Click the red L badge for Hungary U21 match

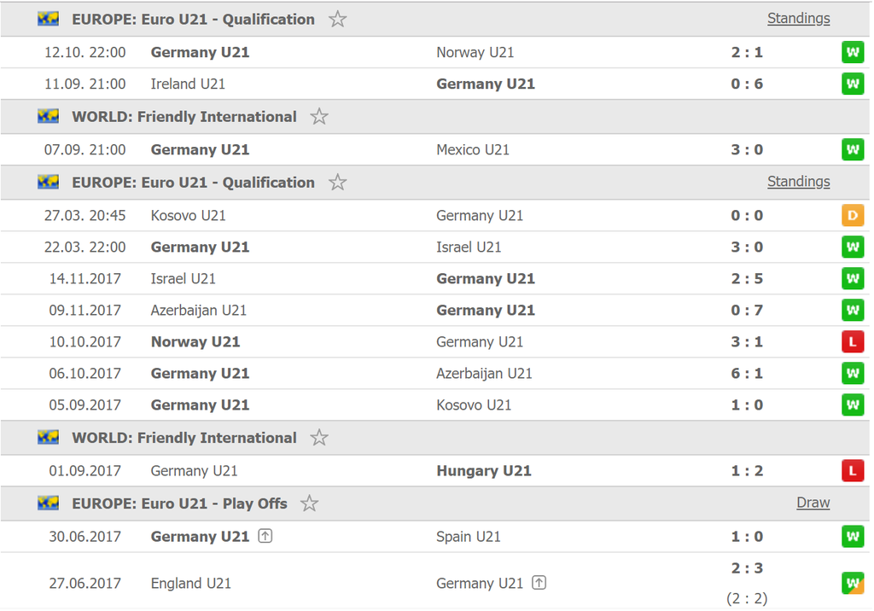[x=853, y=471]
